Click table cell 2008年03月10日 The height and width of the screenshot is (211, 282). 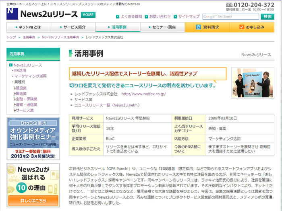pos(240,119)
